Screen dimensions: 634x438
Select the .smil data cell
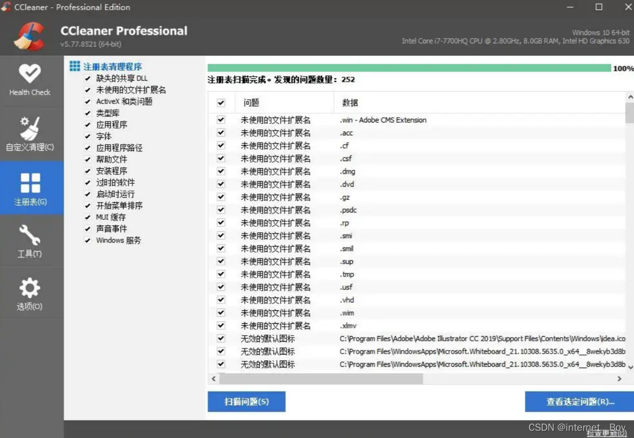pos(347,249)
